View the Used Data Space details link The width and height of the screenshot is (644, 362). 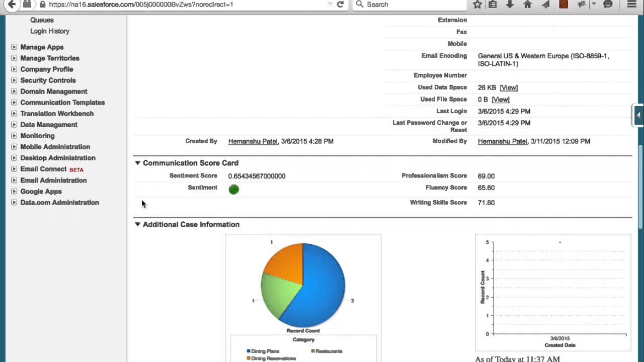coord(509,87)
